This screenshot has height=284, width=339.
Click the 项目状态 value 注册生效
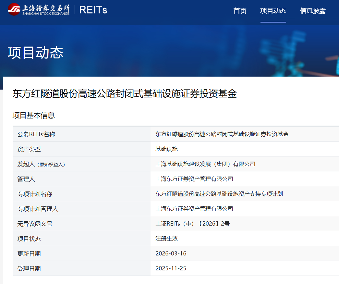coord(166,239)
